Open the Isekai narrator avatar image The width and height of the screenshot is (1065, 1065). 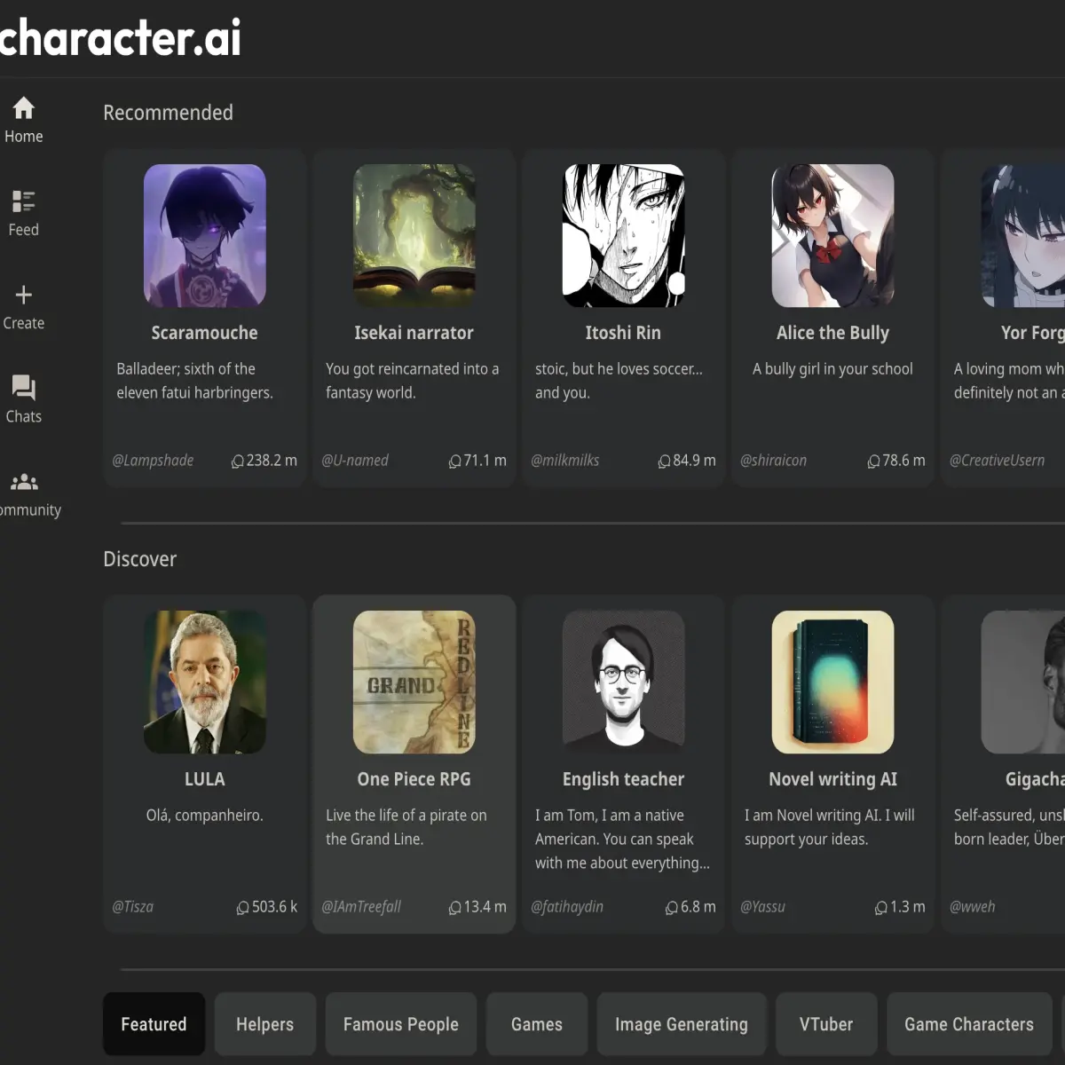[414, 235]
